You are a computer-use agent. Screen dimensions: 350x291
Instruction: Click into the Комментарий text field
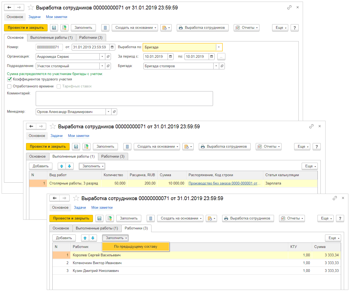coord(124,98)
